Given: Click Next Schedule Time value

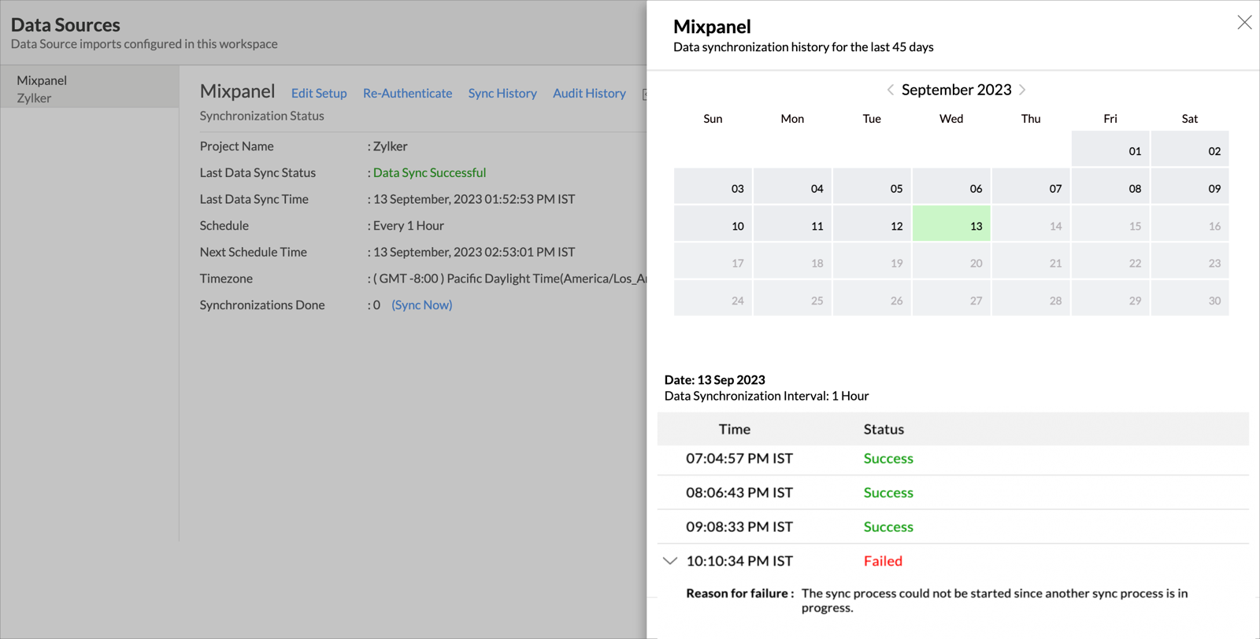Looking at the screenshot, I should click(x=473, y=252).
